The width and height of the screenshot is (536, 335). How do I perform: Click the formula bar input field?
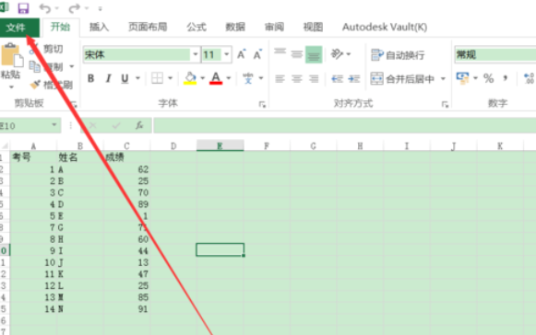click(345, 125)
